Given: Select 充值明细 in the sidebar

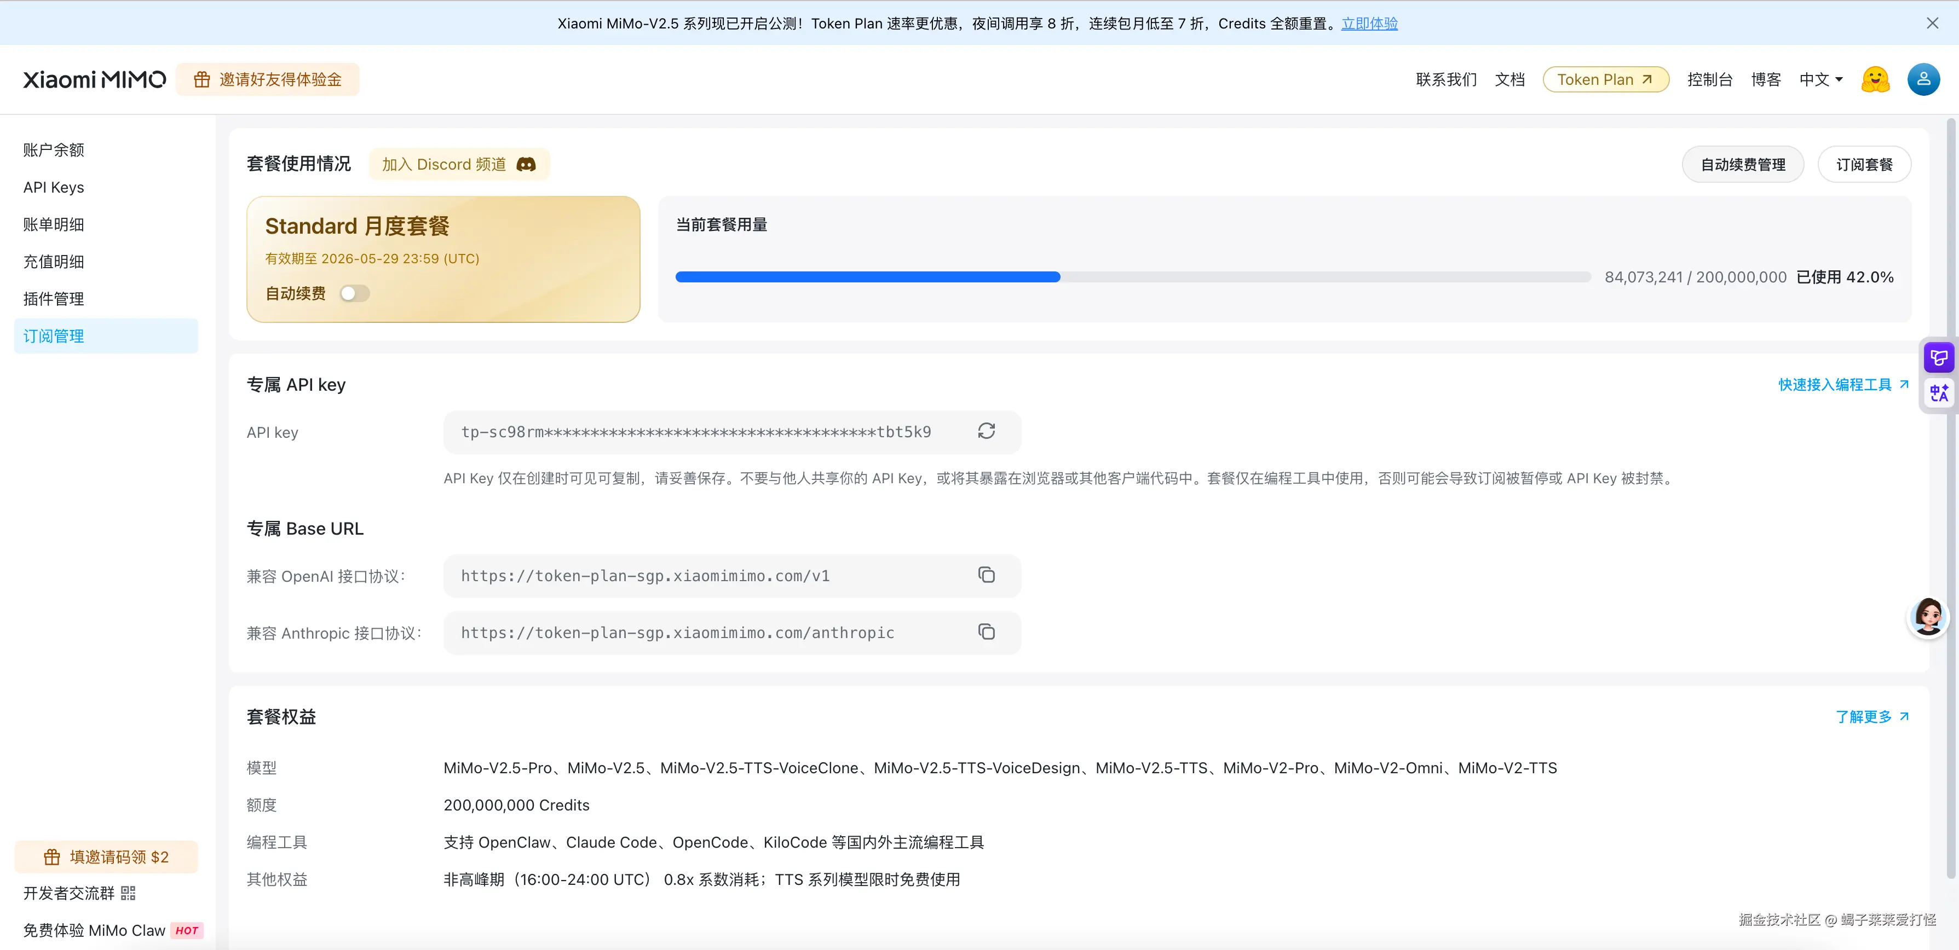Looking at the screenshot, I should tap(106, 262).
